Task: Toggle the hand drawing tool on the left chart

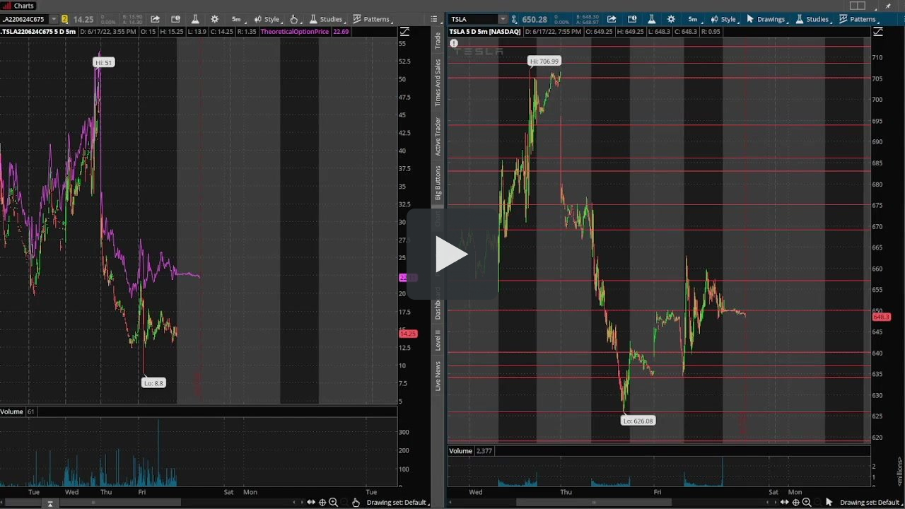Action: coord(295,19)
